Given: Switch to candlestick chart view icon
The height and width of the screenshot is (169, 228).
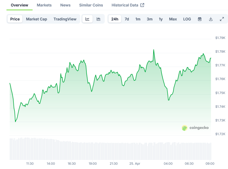Looking at the screenshot, I should tap(98, 19).
